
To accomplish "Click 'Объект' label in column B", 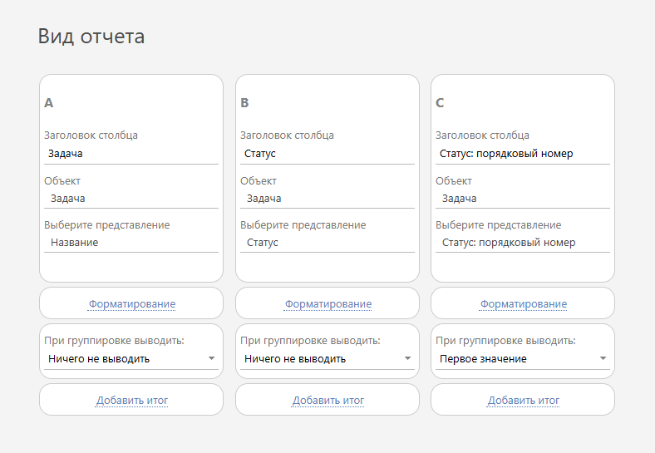I will [259, 181].
